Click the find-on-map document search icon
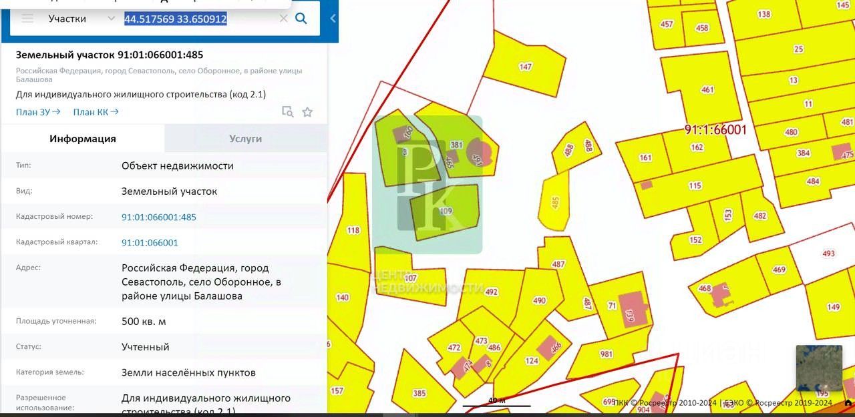The width and height of the screenshot is (855, 417). (x=287, y=112)
